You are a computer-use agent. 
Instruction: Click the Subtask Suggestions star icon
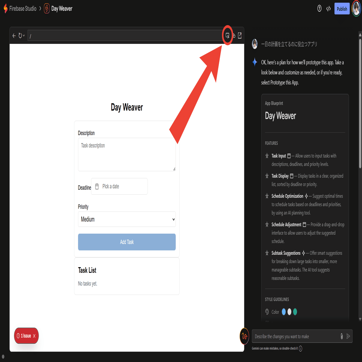(x=267, y=253)
